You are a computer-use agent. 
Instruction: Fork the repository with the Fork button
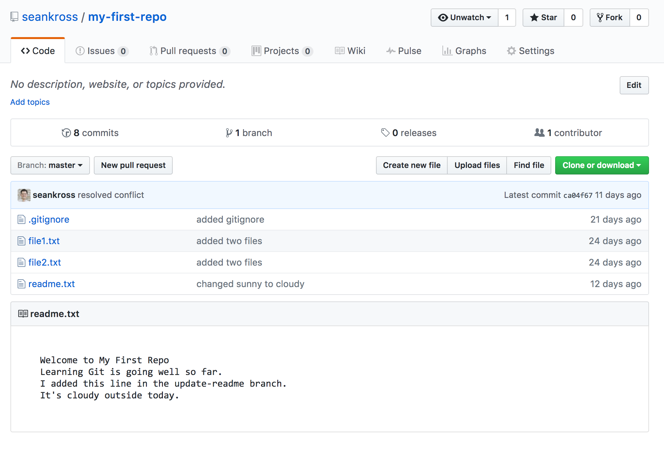610,18
